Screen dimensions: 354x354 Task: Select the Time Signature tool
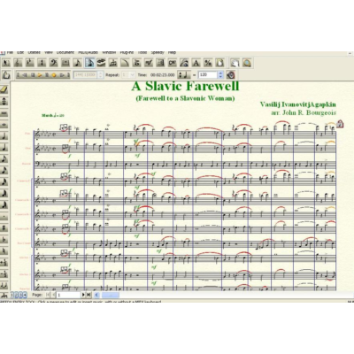pyautogui.click(x=42, y=63)
